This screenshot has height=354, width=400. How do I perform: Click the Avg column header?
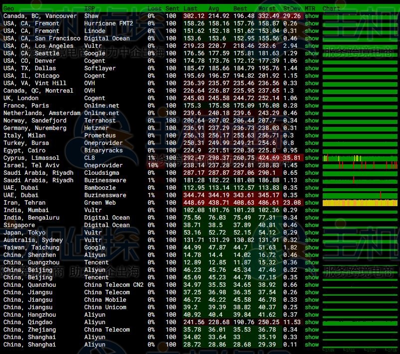[x=213, y=8]
